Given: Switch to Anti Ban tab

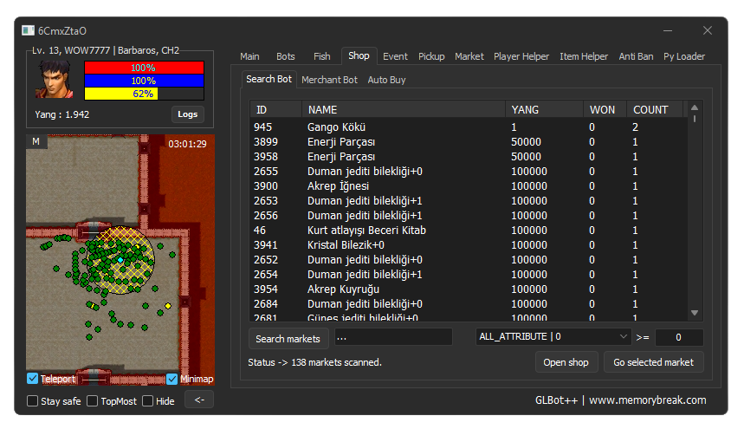Looking at the screenshot, I should click(x=636, y=56).
